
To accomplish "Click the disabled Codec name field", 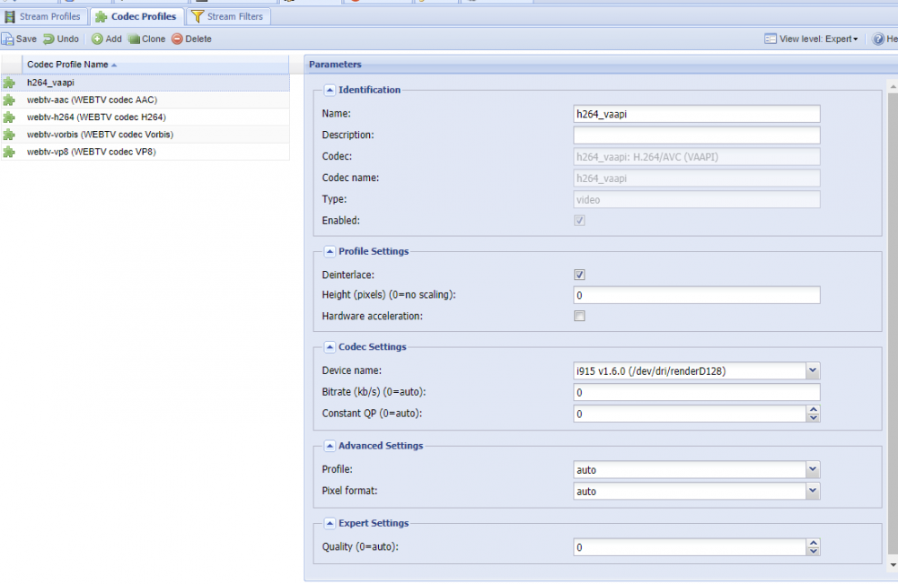I will click(x=697, y=178).
